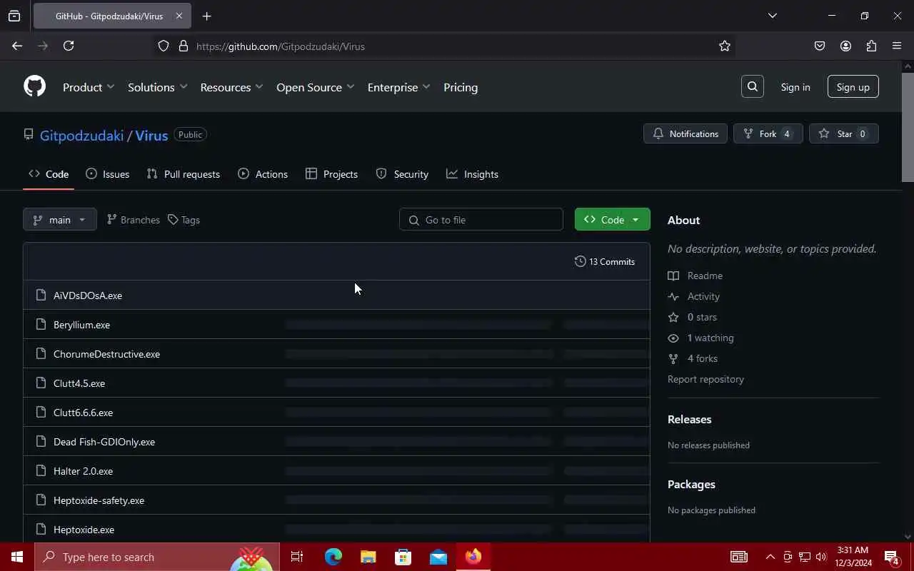
Task: Switch to the Issues tab
Action: pos(108,174)
